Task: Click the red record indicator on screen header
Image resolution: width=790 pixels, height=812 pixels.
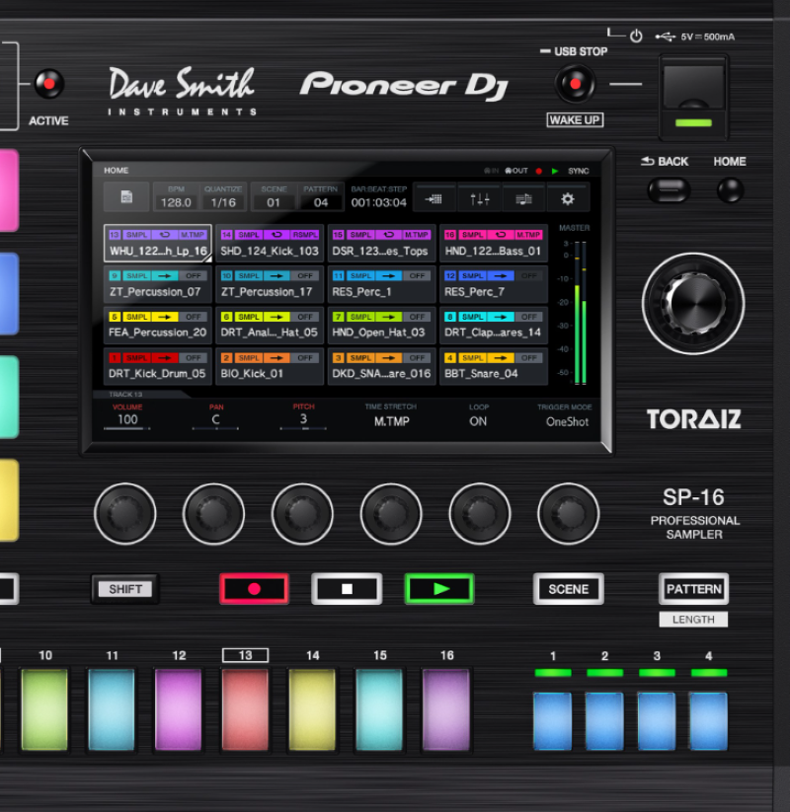Action: tap(539, 171)
